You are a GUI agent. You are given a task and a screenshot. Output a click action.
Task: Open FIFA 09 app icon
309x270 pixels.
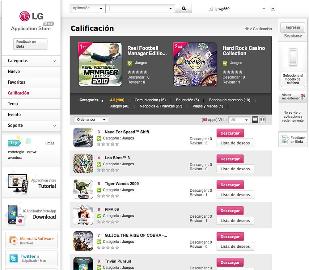pos(83,215)
